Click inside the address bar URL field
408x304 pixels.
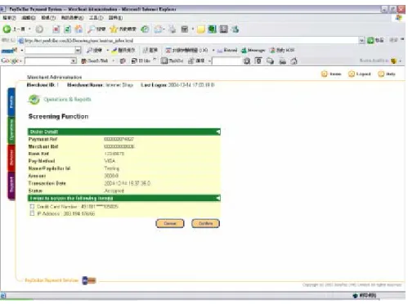(188, 41)
